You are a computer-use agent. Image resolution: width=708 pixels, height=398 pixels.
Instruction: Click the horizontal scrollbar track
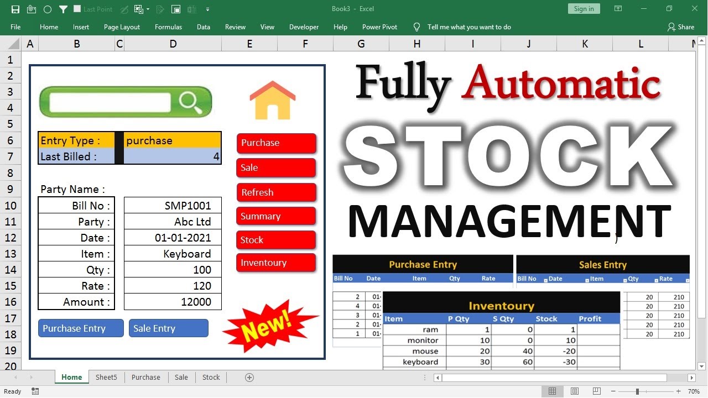[564, 378]
